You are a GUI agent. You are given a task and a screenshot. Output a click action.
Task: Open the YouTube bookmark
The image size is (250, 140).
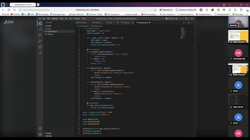pos(15,14)
